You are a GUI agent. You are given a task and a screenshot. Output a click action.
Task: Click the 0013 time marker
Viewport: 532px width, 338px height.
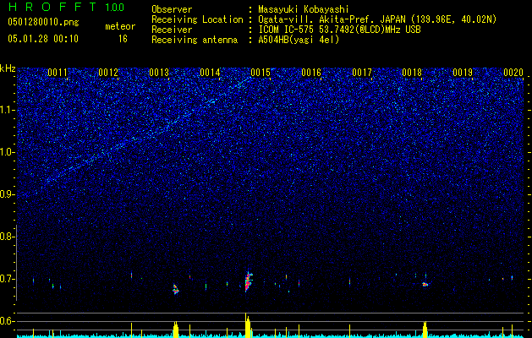(159, 73)
